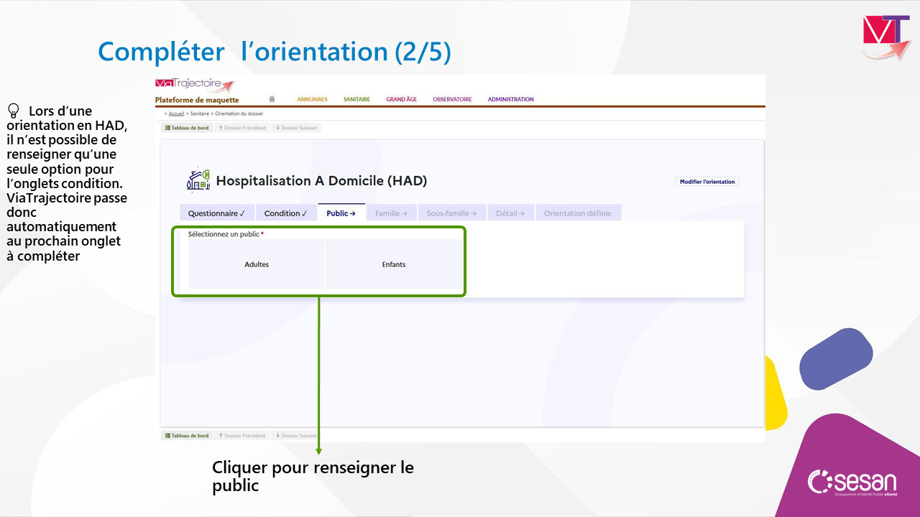
Task: Open the ANNUAIRES menu
Action: pos(312,99)
